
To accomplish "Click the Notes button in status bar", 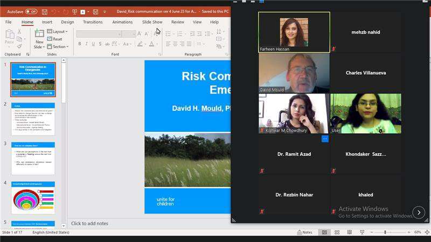I will coord(304,232).
